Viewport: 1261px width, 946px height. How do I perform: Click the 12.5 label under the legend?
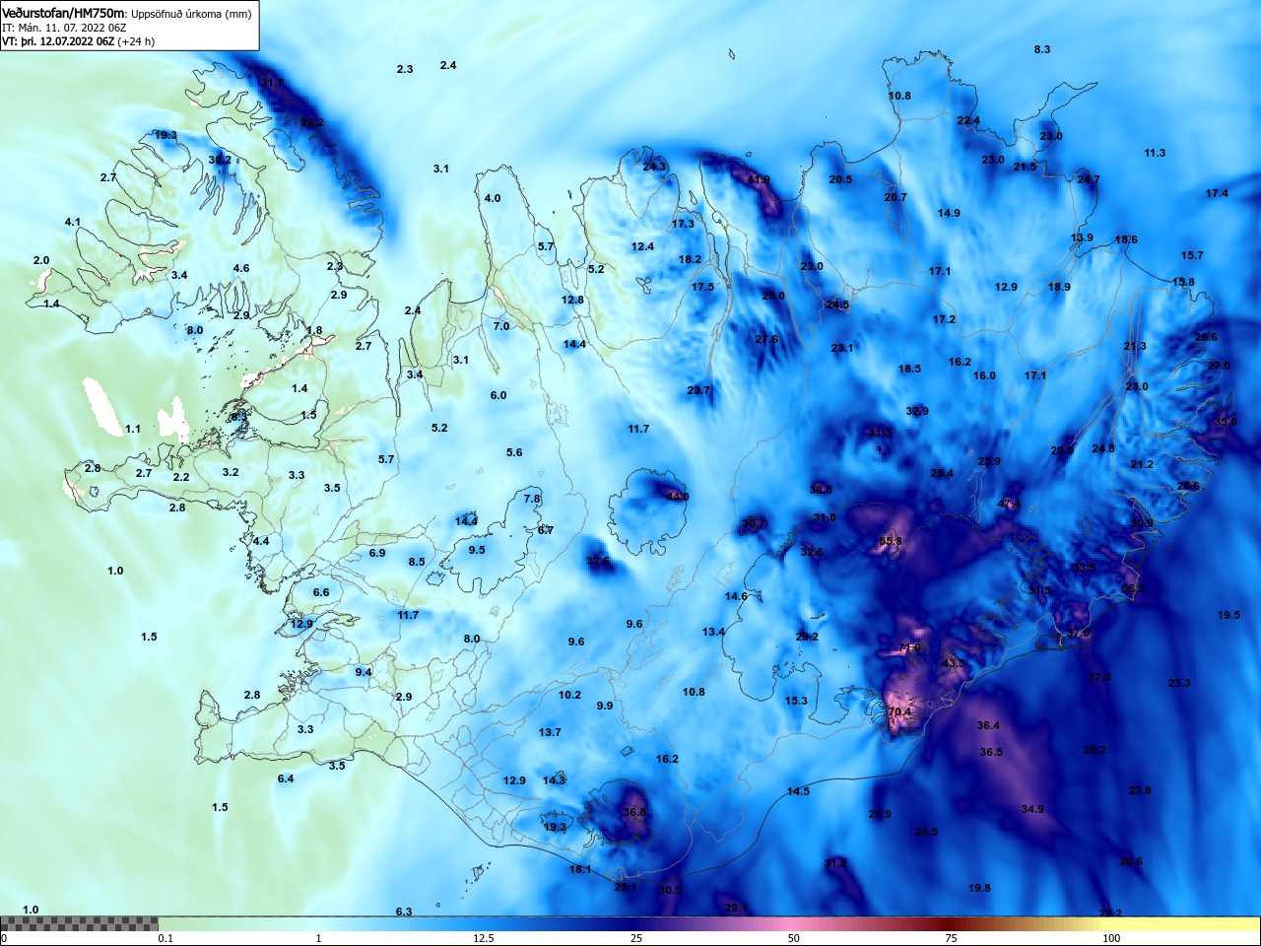[x=483, y=938]
